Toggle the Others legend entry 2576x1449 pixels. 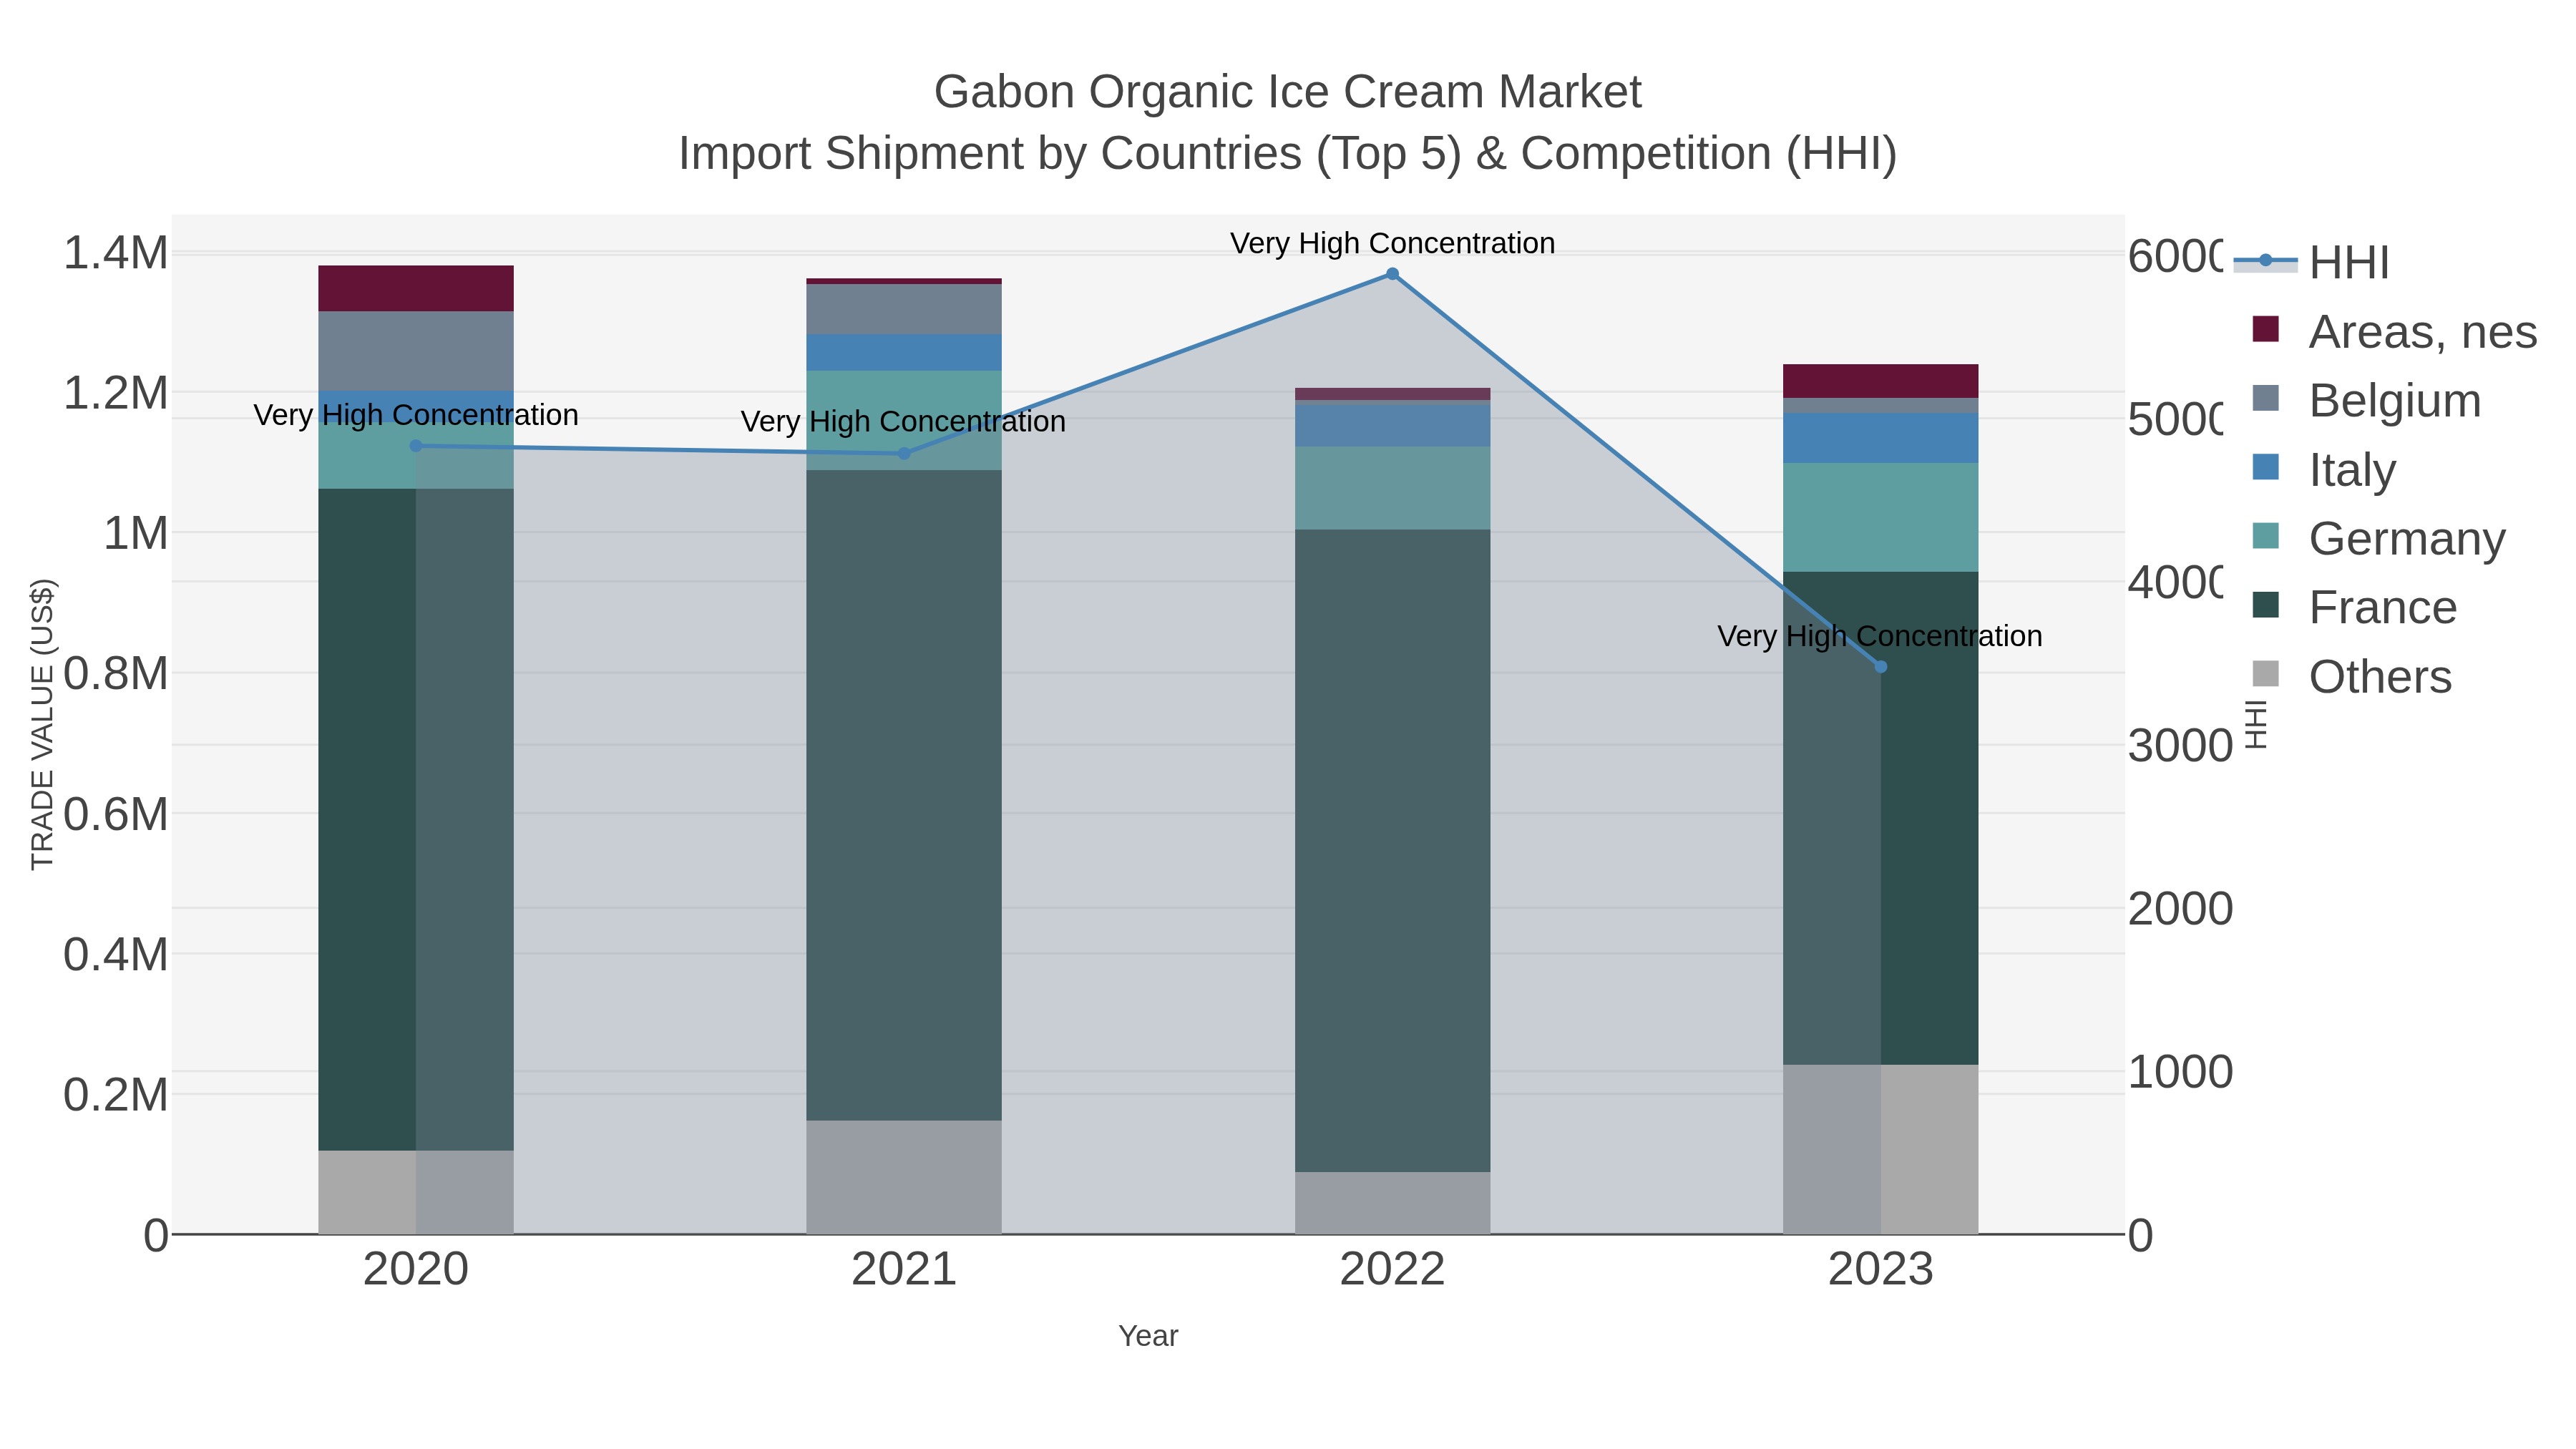(2351, 676)
